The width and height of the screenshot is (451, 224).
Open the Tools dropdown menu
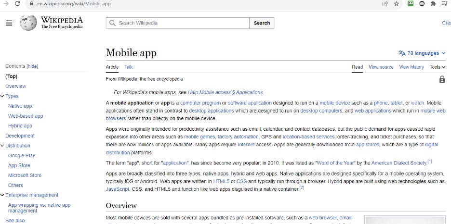pos(438,67)
